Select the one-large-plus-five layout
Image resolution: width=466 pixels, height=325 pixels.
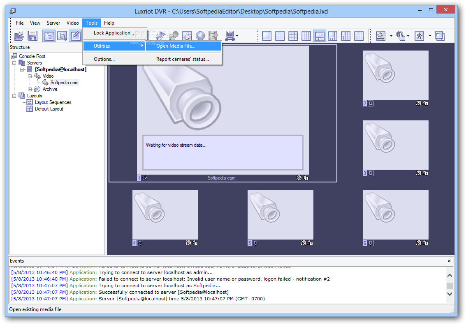coord(320,36)
